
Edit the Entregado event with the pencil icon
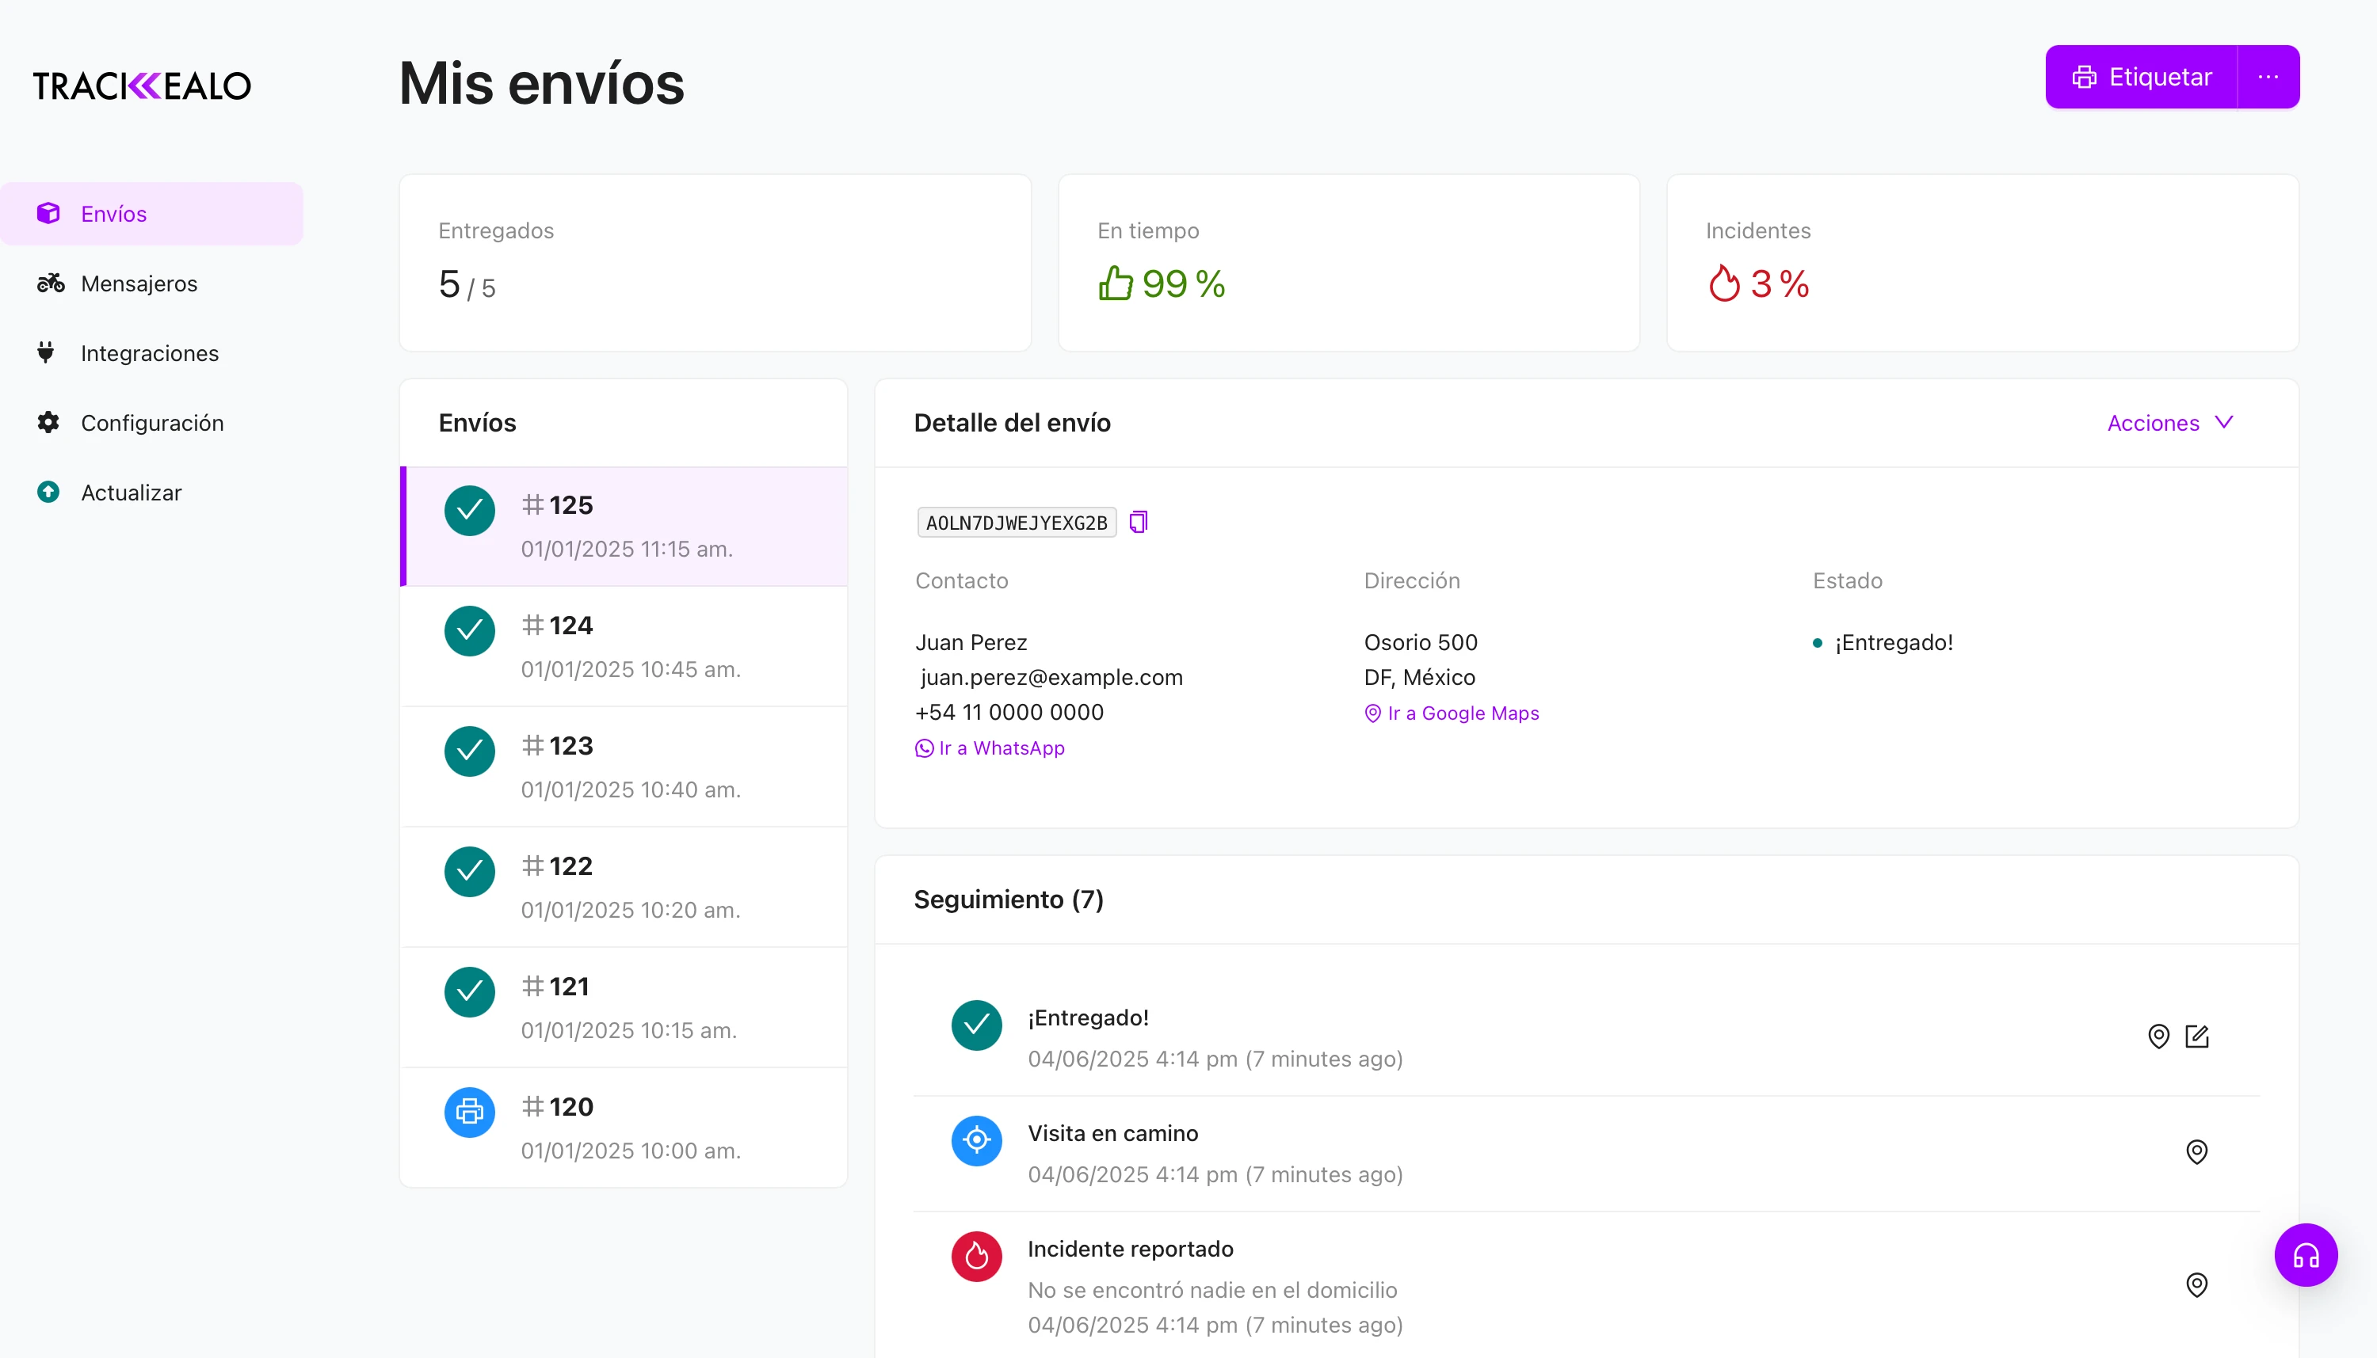2198,1037
